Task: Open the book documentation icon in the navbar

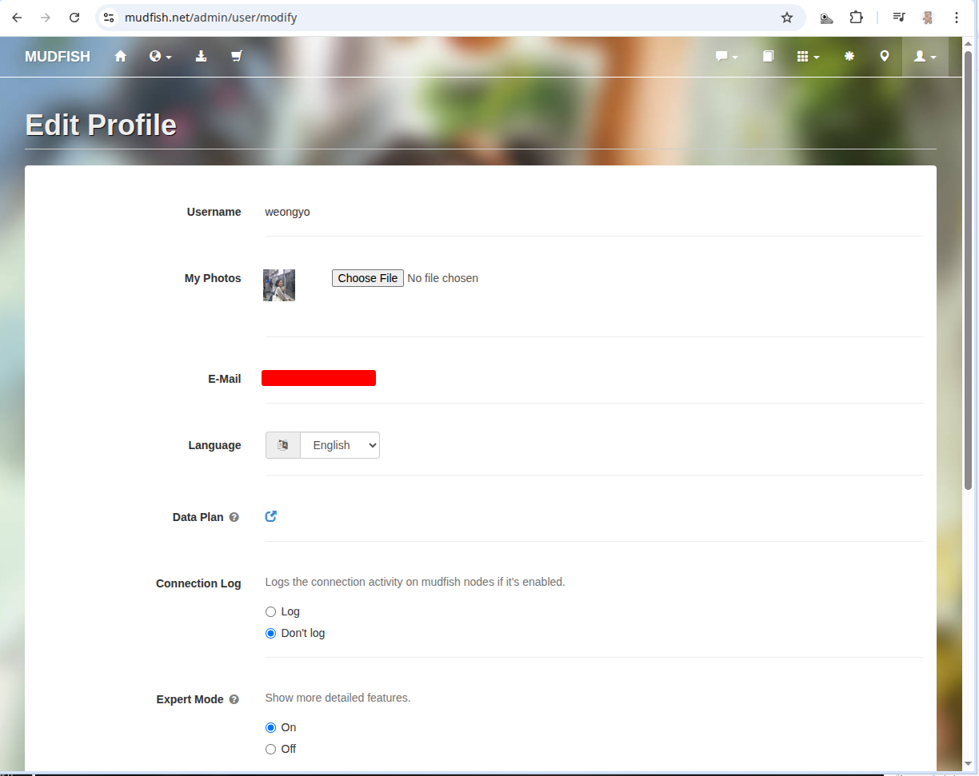Action: (768, 57)
